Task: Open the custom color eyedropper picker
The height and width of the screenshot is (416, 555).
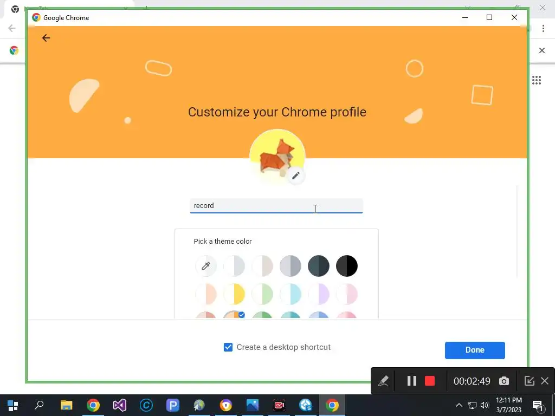Action: tap(206, 265)
